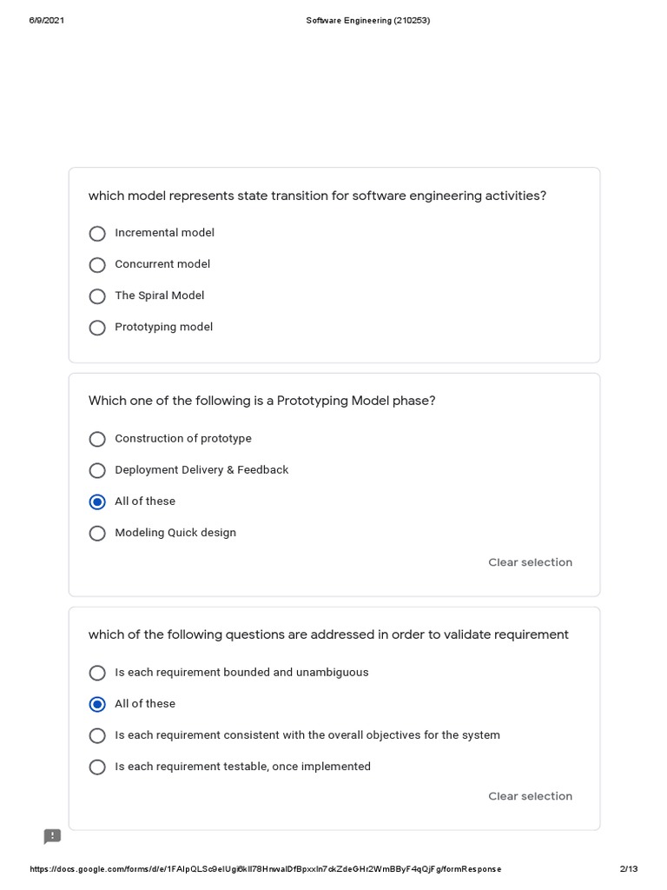Select Construction of prototype option
This screenshot has height=890, width=667.
(97, 439)
